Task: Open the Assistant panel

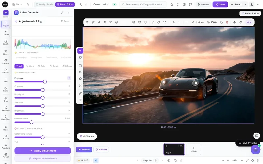Action: point(6,146)
